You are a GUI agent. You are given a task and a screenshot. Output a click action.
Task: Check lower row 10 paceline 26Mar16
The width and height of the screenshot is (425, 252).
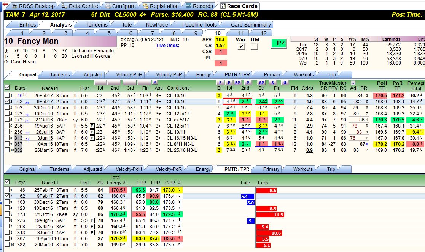pyautogui.click(x=7, y=244)
